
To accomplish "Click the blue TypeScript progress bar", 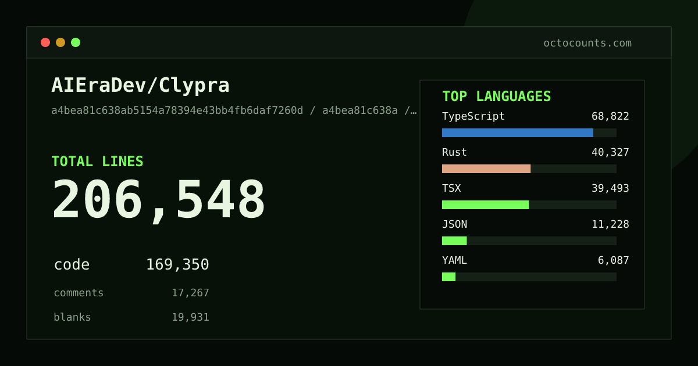I will 518,132.
